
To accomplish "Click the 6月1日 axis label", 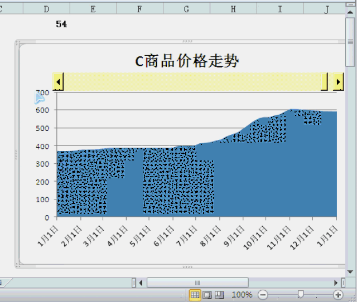I will tap(163, 236).
